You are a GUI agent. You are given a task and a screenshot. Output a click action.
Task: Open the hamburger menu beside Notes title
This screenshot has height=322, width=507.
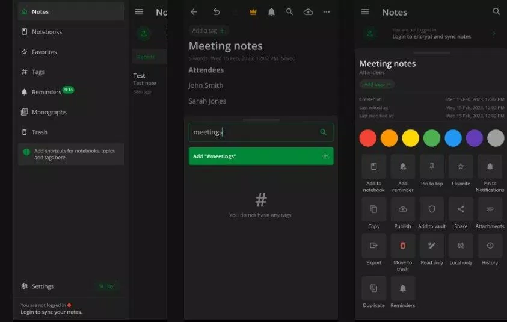pos(365,12)
